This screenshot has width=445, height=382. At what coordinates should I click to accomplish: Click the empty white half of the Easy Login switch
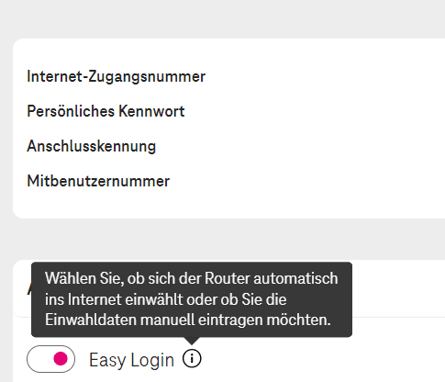(x=39, y=359)
